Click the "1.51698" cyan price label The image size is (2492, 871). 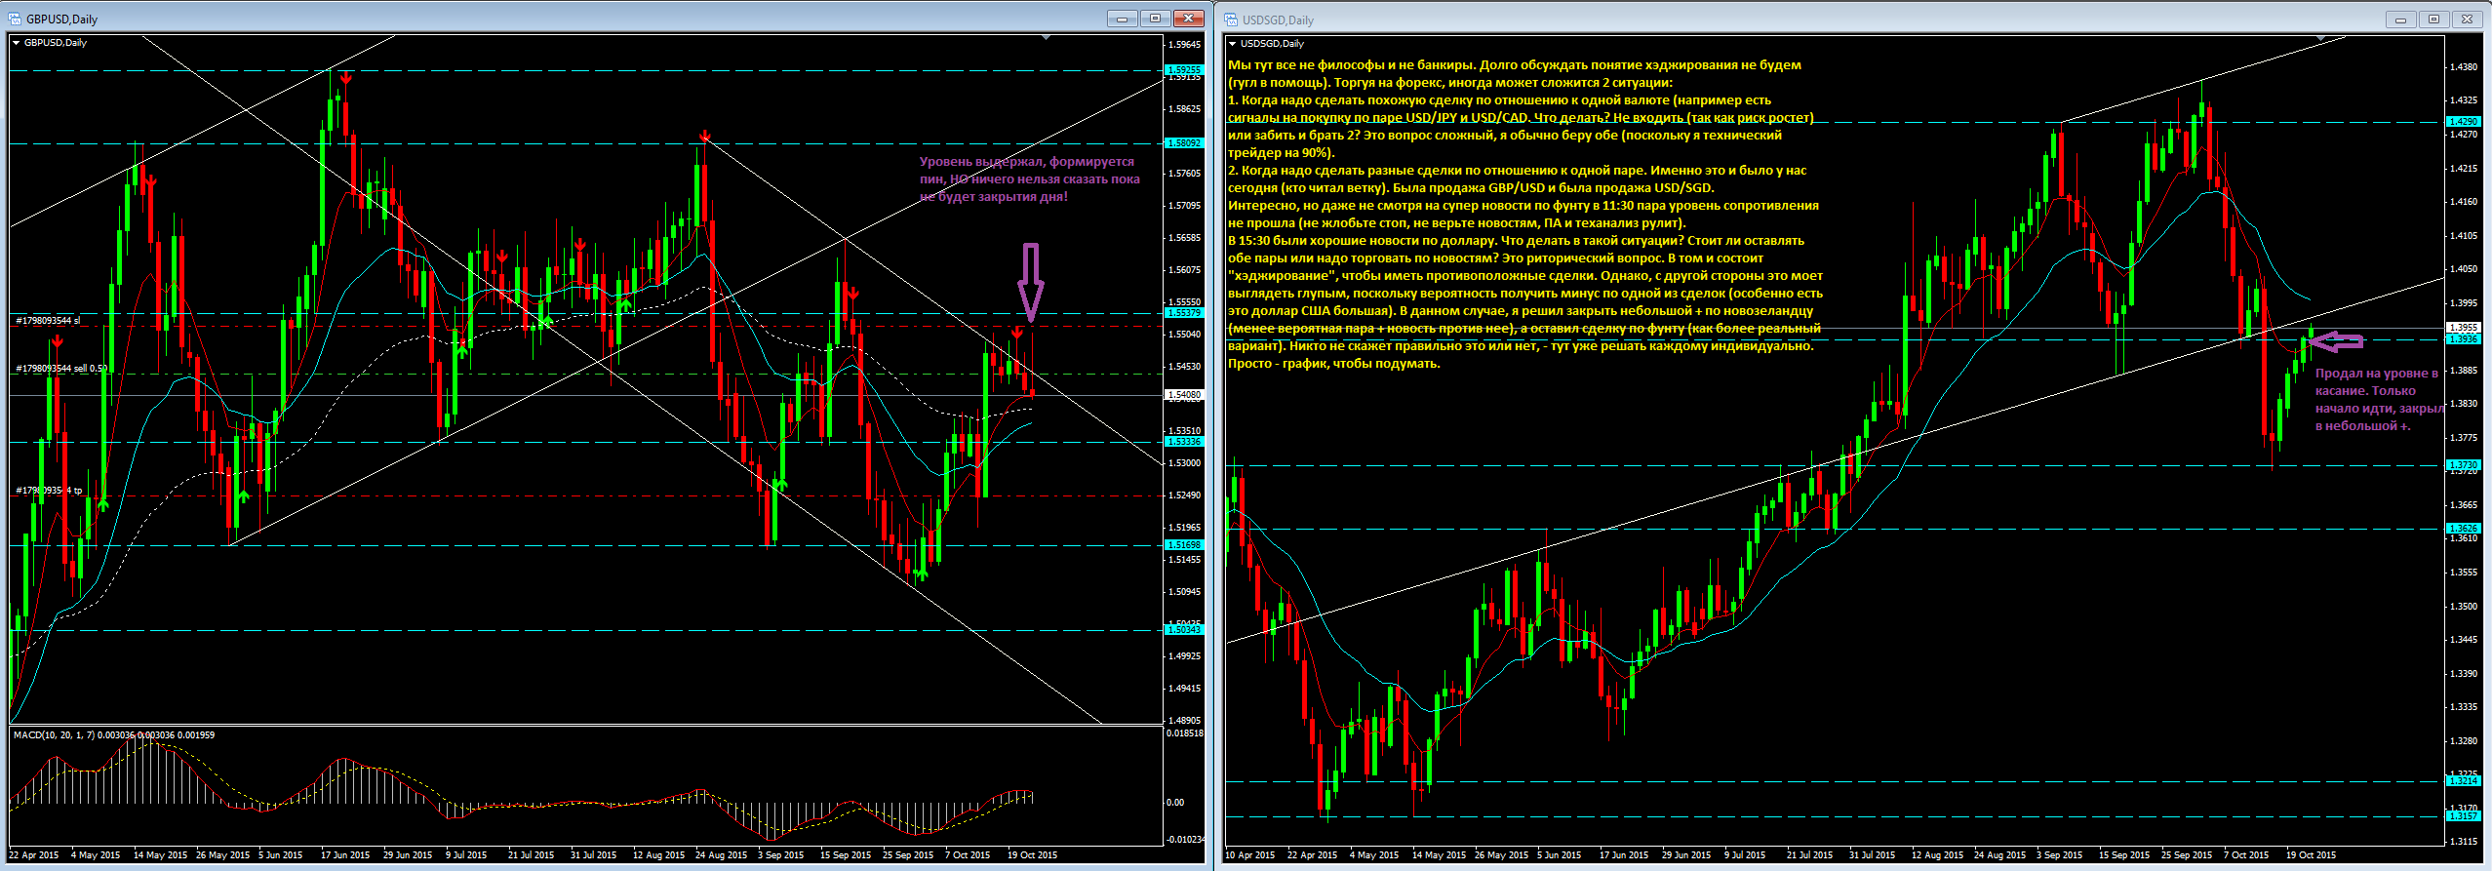pyautogui.click(x=1184, y=545)
